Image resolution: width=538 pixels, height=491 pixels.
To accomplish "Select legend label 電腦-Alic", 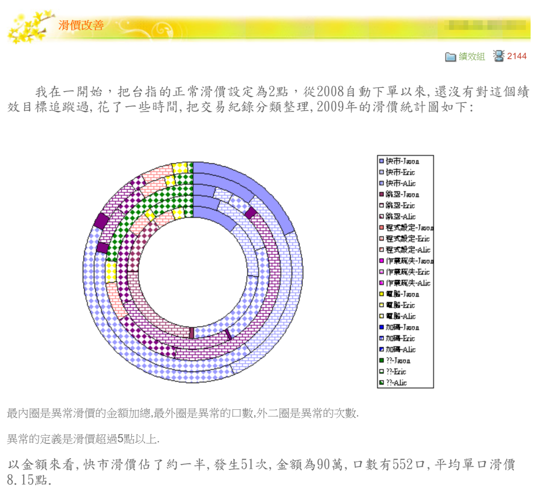I will [x=401, y=316].
